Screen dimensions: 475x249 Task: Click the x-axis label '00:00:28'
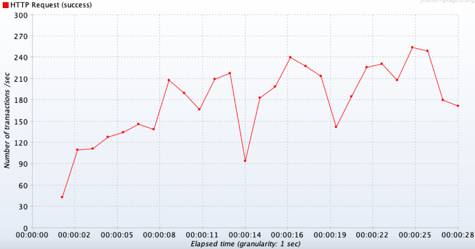[458, 235]
